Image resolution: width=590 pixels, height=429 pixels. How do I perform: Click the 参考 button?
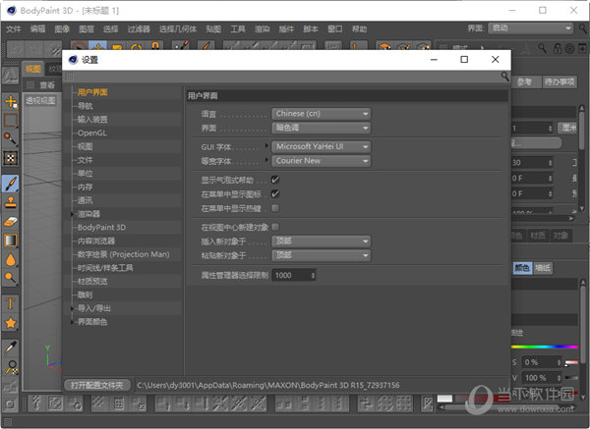[x=525, y=81]
